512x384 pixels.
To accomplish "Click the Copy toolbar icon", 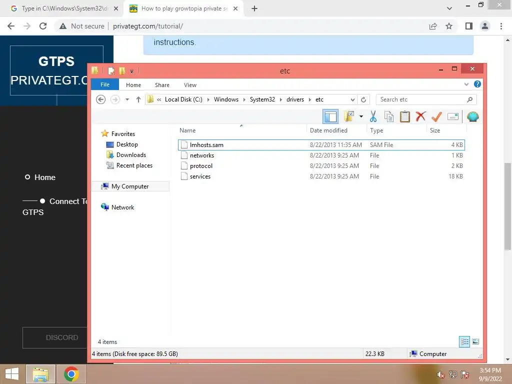I will [388, 116].
